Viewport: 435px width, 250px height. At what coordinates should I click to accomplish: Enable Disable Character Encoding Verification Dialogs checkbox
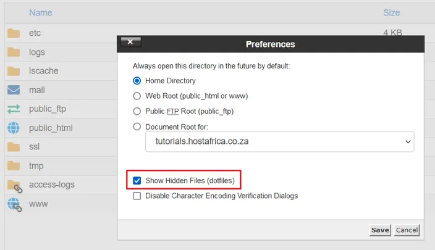137,196
